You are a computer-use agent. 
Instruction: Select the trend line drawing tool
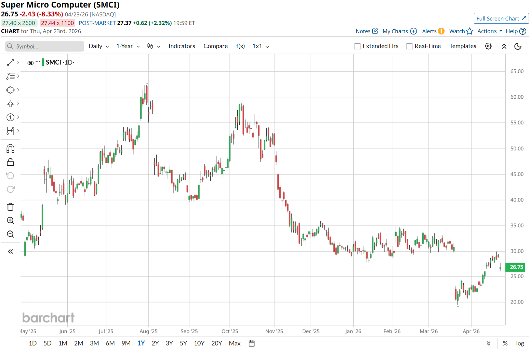pyautogui.click(x=10, y=63)
